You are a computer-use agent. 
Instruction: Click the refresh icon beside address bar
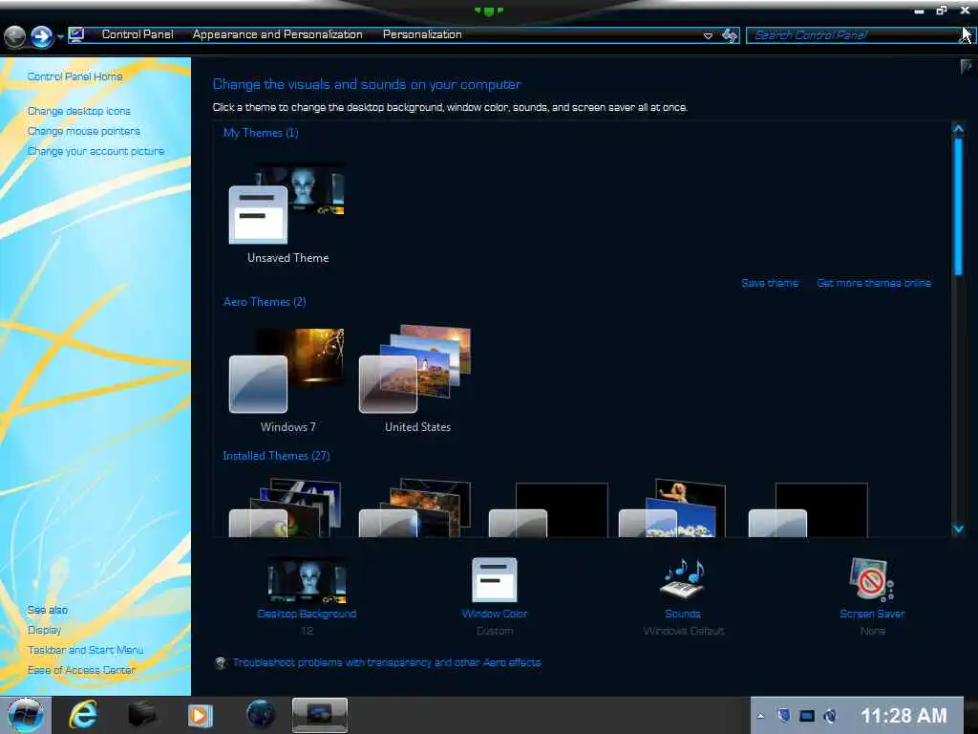click(729, 35)
